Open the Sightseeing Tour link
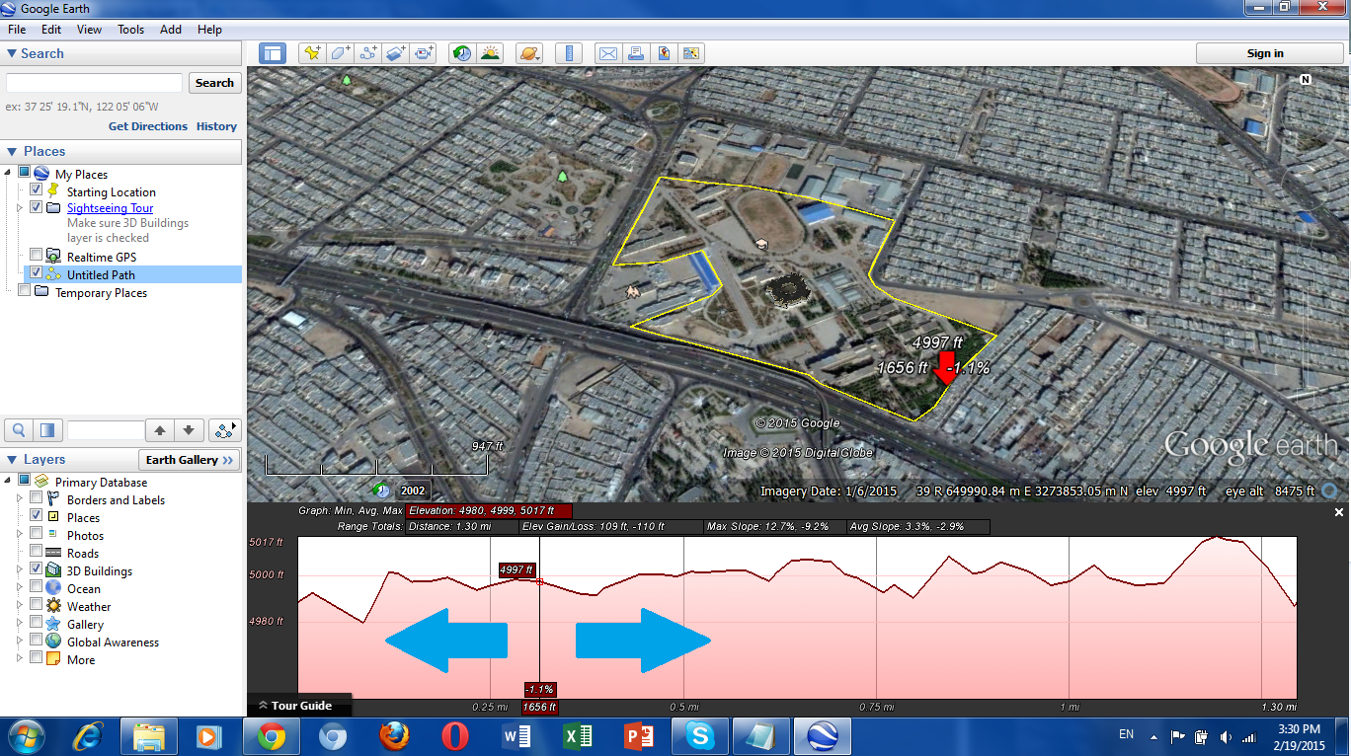The image size is (1351, 756). click(x=110, y=208)
